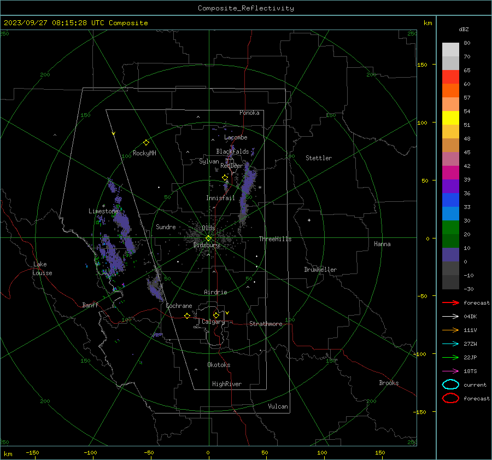
Task: Click the yellow diamond marker above Cochrane
Action: click(187, 316)
